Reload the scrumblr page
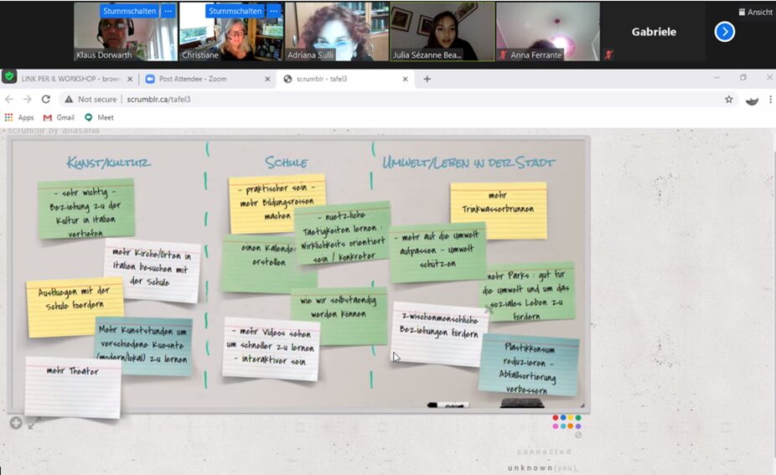 point(45,99)
